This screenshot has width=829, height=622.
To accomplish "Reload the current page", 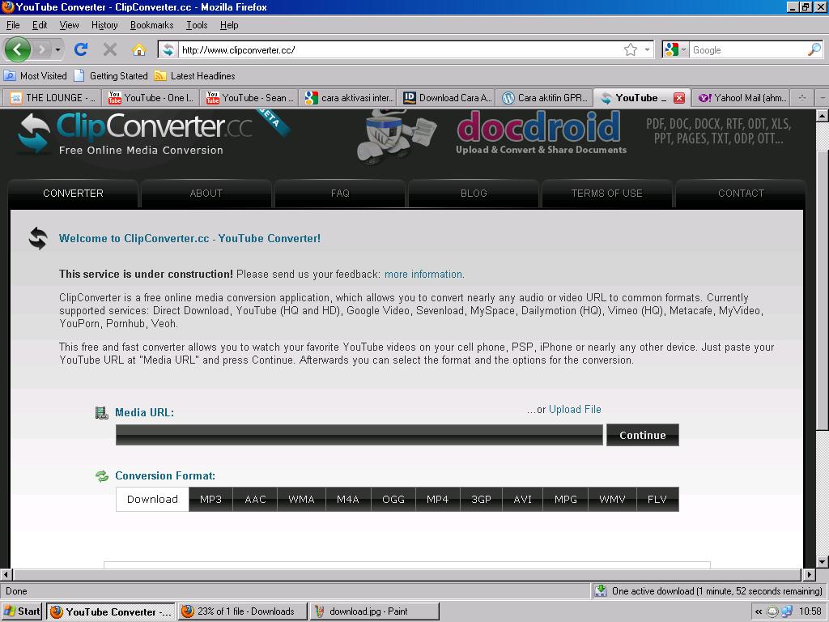I will (x=81, y=49).
